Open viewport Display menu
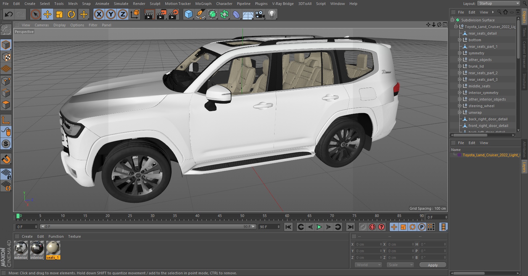The height and width of the screenshot is (276, 528). (59, 25)
